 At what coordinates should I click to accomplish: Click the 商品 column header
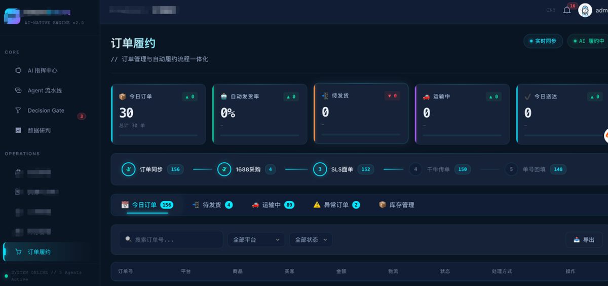click(238, 271)
